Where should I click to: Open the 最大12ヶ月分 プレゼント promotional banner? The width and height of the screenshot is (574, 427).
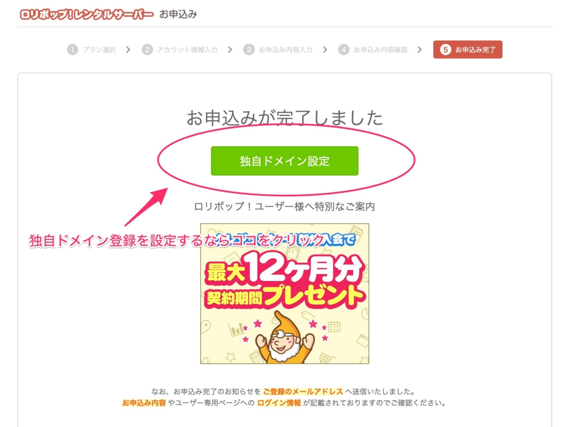[284, 294]
